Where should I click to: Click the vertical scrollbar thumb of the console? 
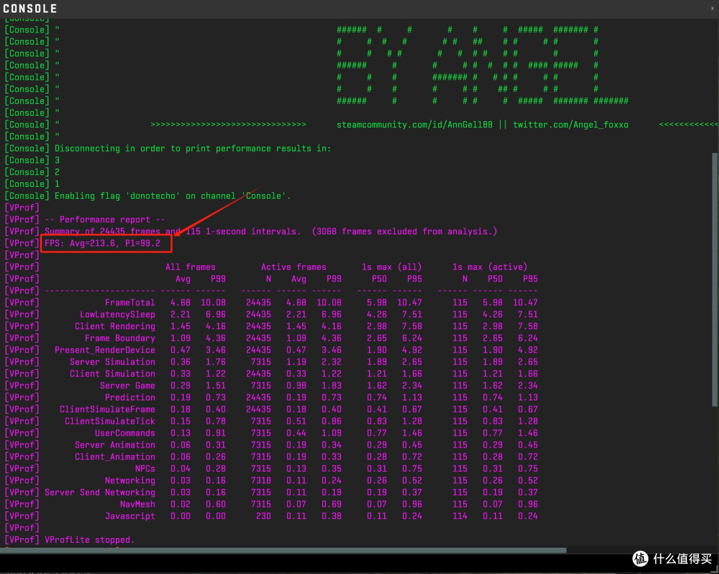[714, 279]
